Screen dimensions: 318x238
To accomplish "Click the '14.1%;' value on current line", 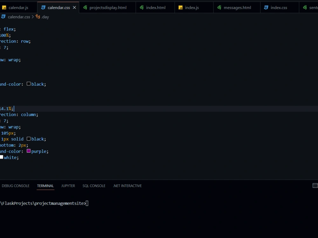I will point(7,109).
